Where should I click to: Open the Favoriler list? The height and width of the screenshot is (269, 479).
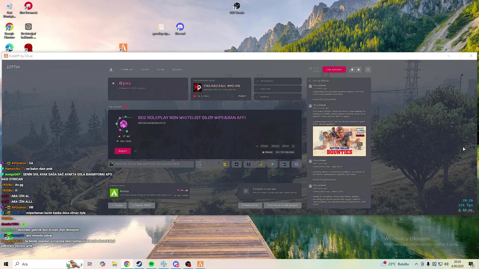coord(278,89)
